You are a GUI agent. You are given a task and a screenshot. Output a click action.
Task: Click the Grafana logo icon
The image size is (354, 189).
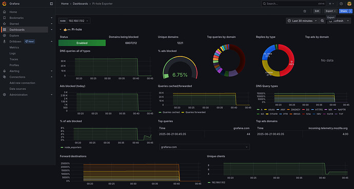tap(4, 4)
